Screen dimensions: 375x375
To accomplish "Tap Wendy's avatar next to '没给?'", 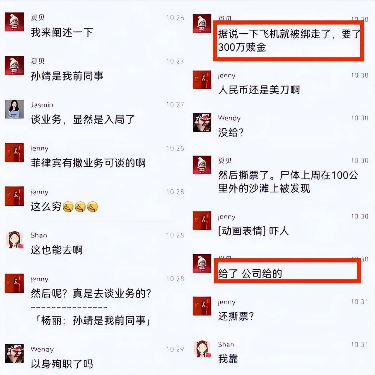I will point(202,122).
